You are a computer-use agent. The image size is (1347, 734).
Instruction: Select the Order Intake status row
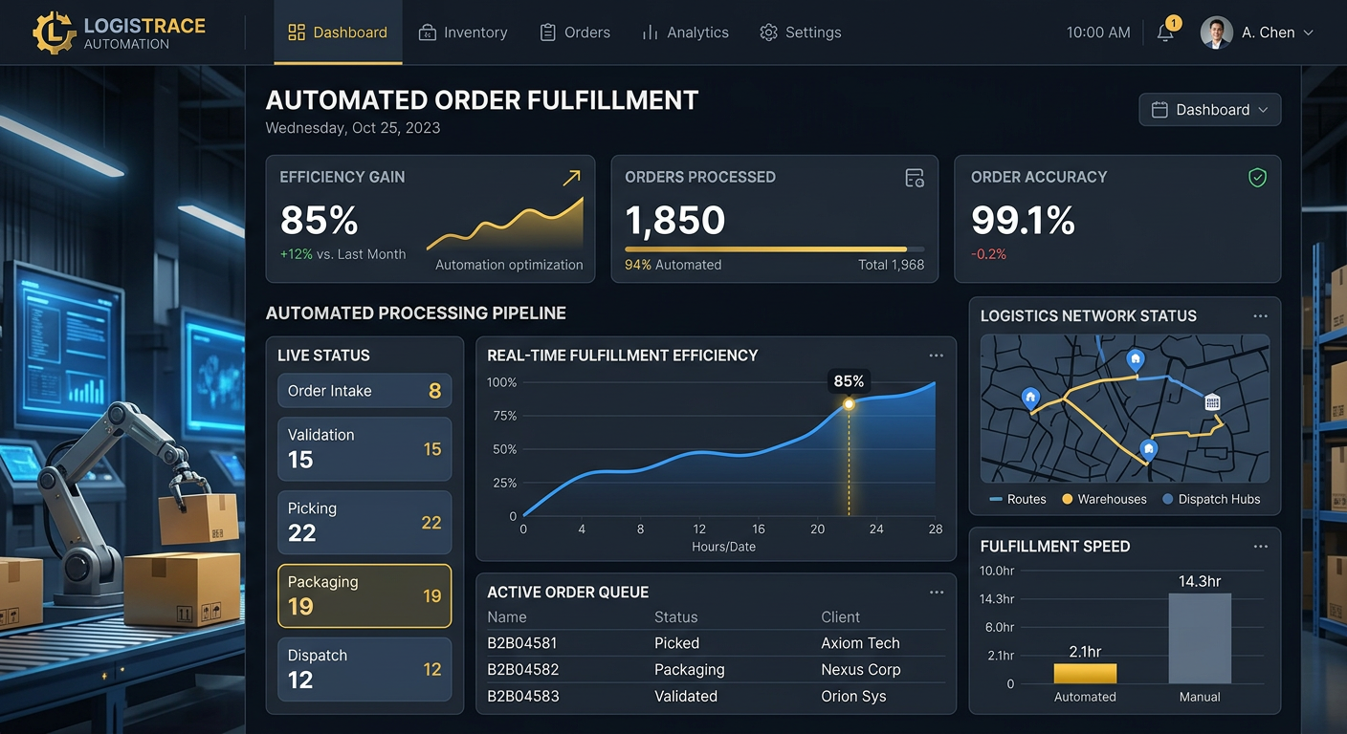[364, 391]
